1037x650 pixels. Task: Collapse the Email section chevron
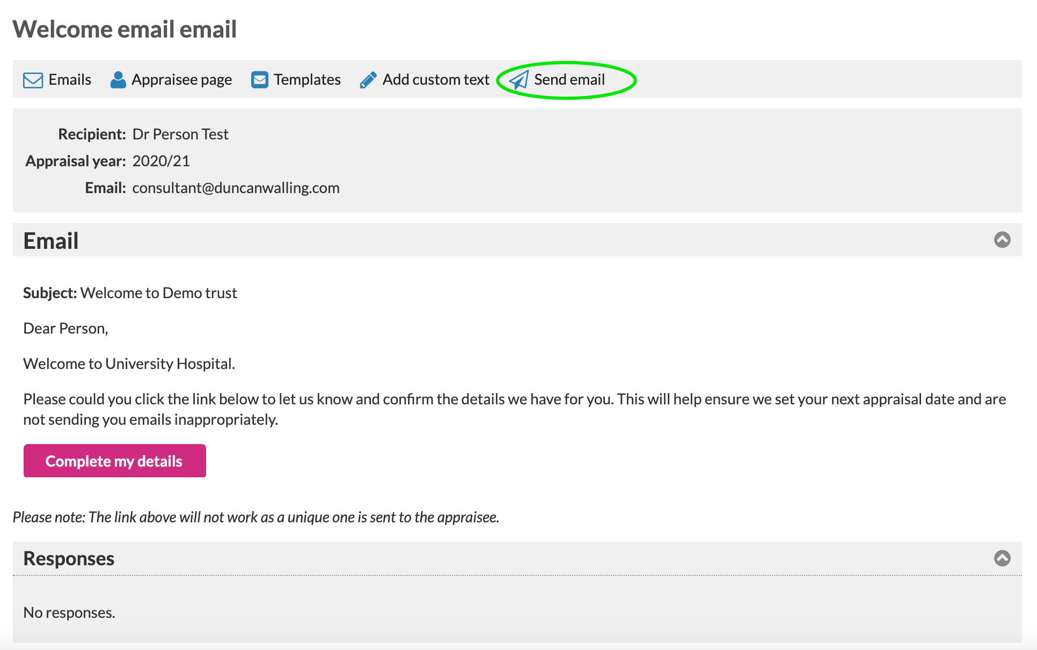(1002, 239)
